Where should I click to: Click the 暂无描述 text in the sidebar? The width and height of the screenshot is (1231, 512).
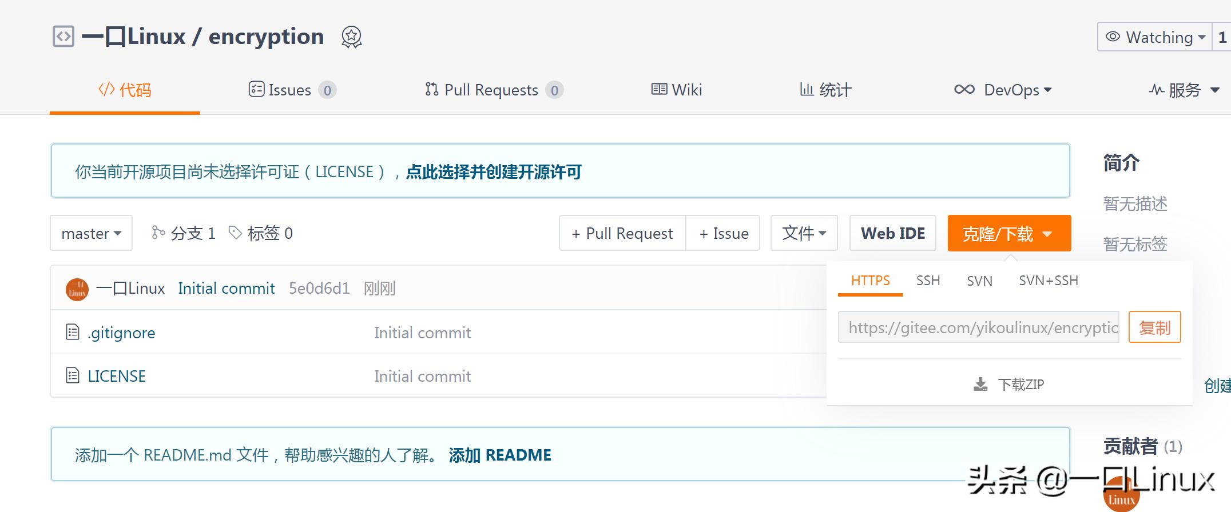pyautogui.click(x=1135, y=203)
